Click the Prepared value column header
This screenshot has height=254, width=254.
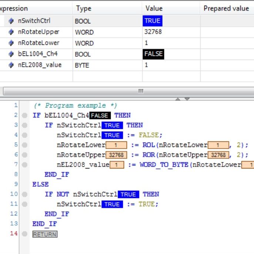[x=226, y=8]
